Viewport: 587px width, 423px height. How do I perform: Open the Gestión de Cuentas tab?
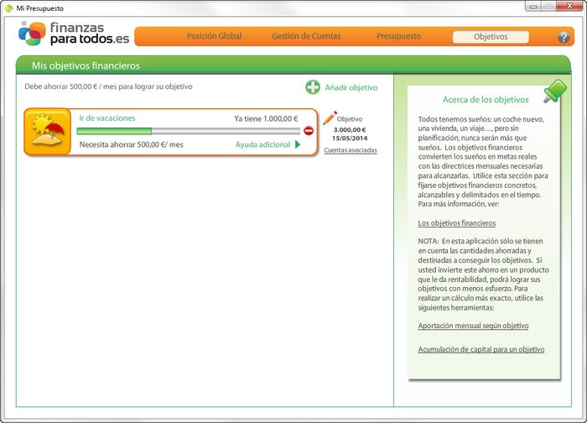[306, 36]
